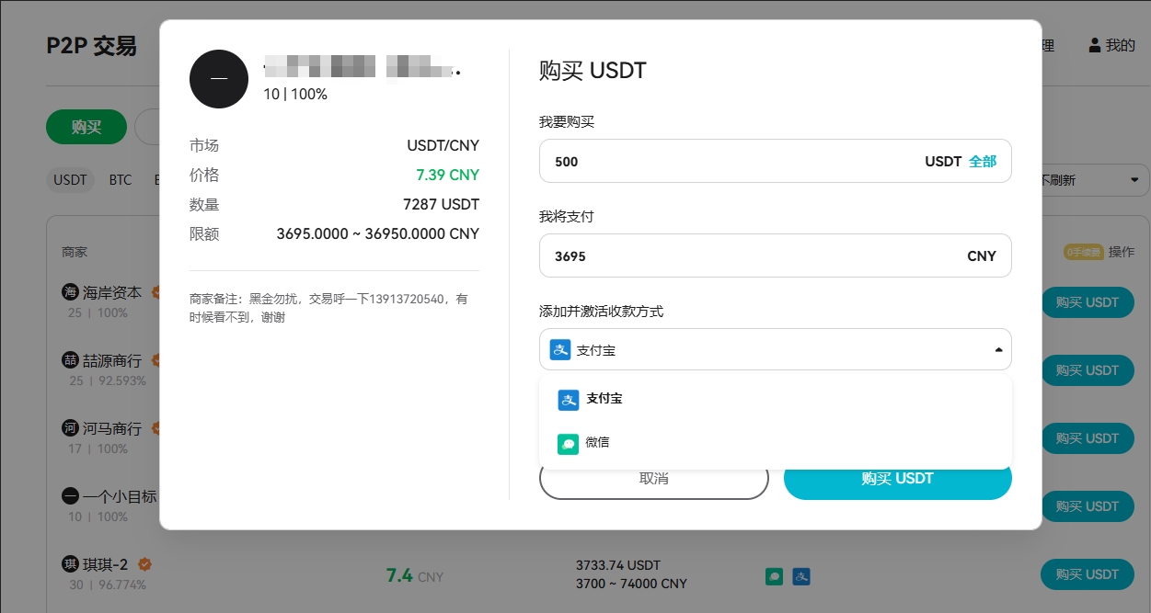Focus the 我将支付 amount field
Viewport: 1151px width, 613px height.
(x=754, y=256)
